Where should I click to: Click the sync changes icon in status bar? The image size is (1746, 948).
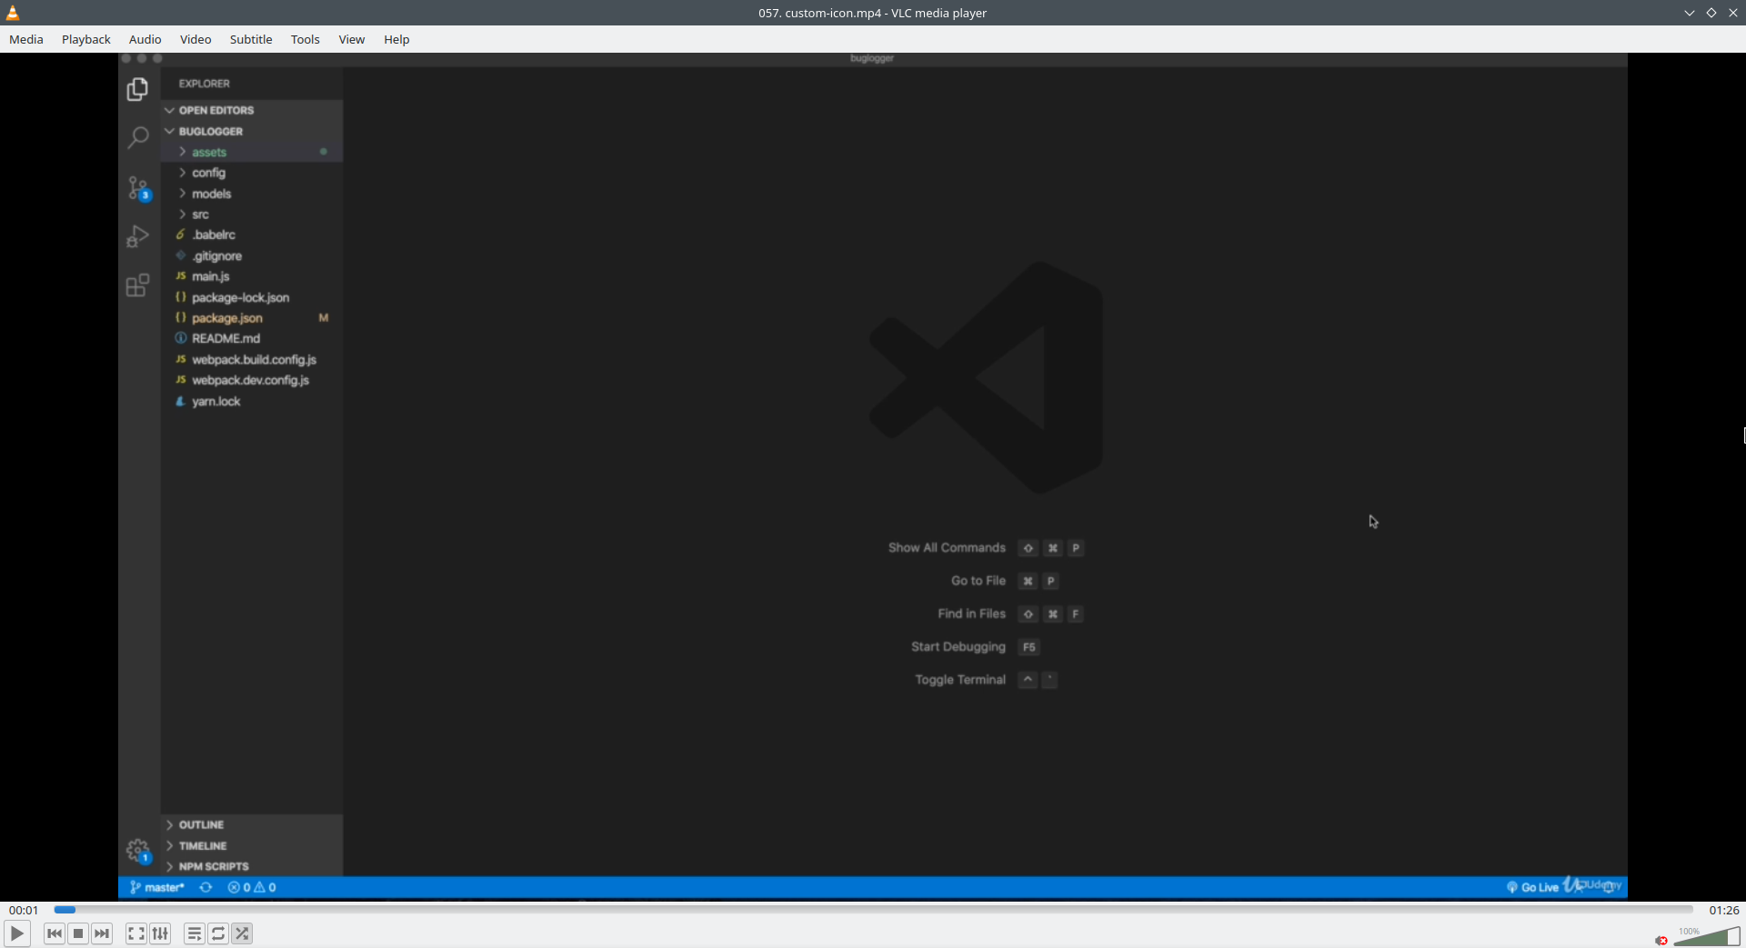click(x=206, y=887)
